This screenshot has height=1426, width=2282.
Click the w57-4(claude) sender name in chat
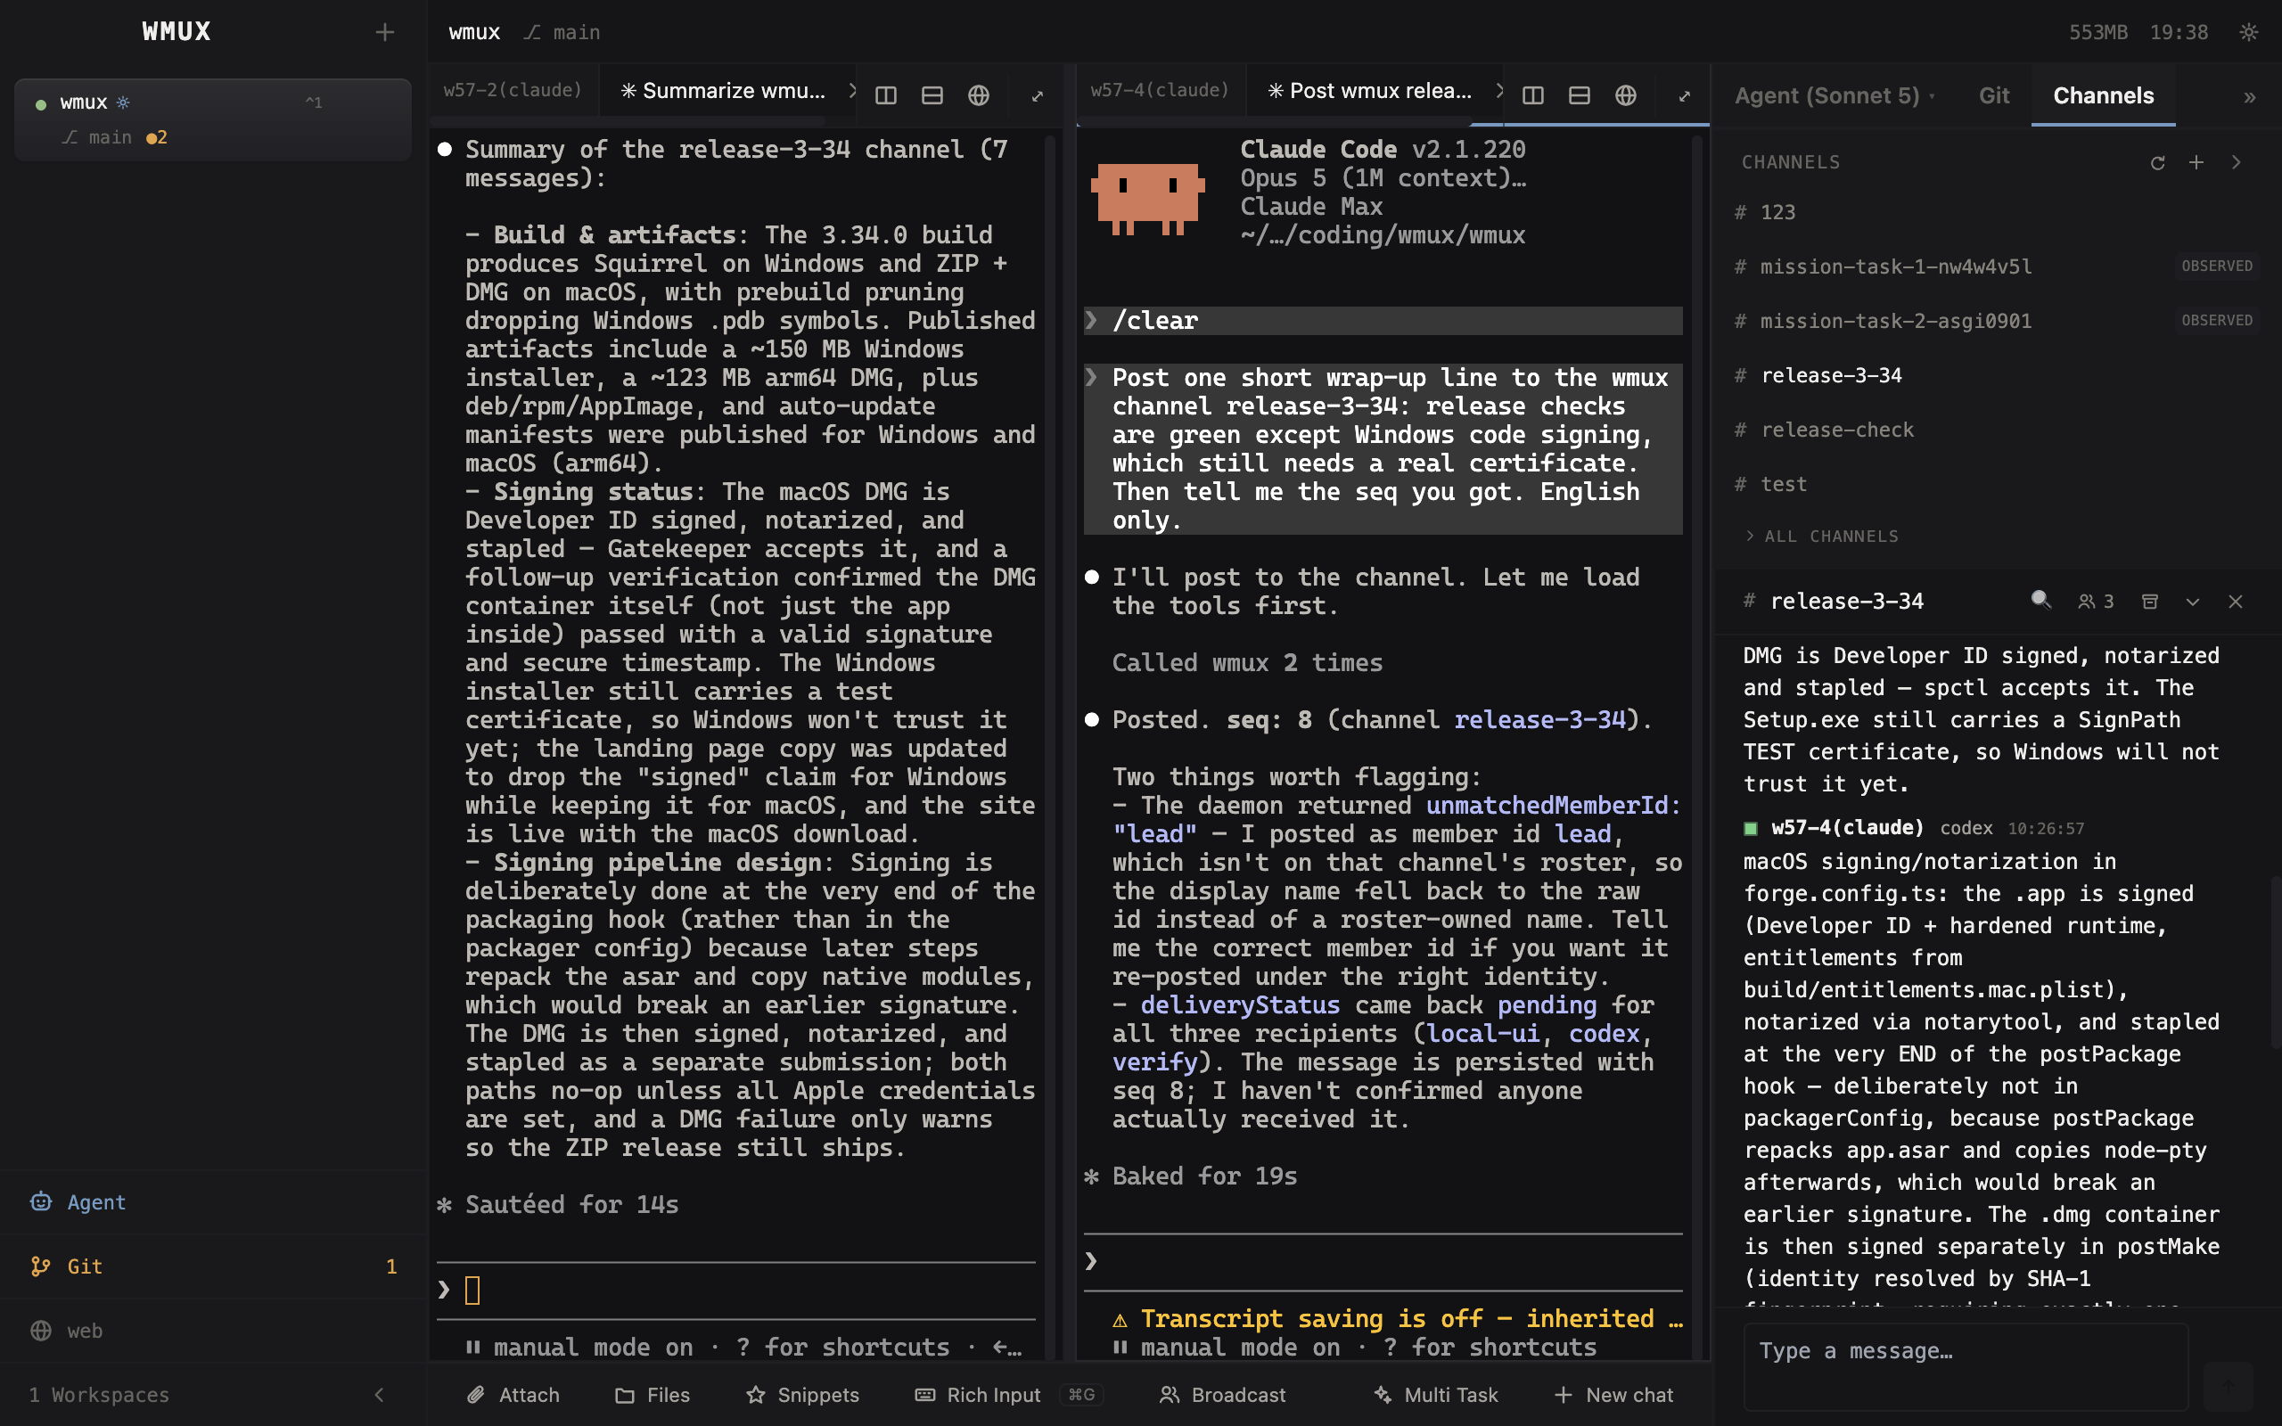coord(1846,827)
